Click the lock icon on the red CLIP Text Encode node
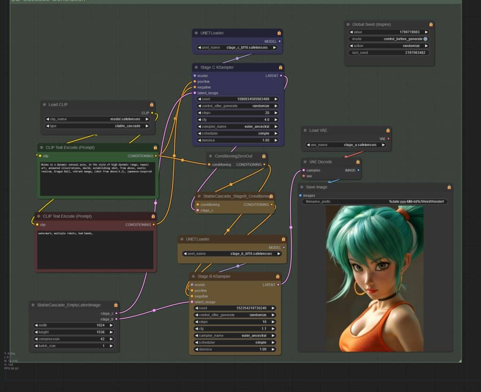The width and height of the screenshot is (481, 392). pos(153,216)
